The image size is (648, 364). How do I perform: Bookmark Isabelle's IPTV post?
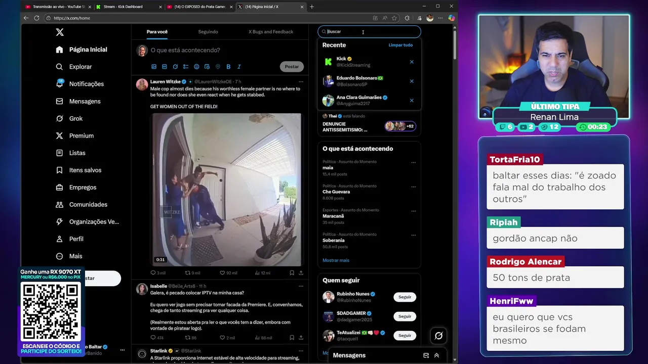point(292,338)
